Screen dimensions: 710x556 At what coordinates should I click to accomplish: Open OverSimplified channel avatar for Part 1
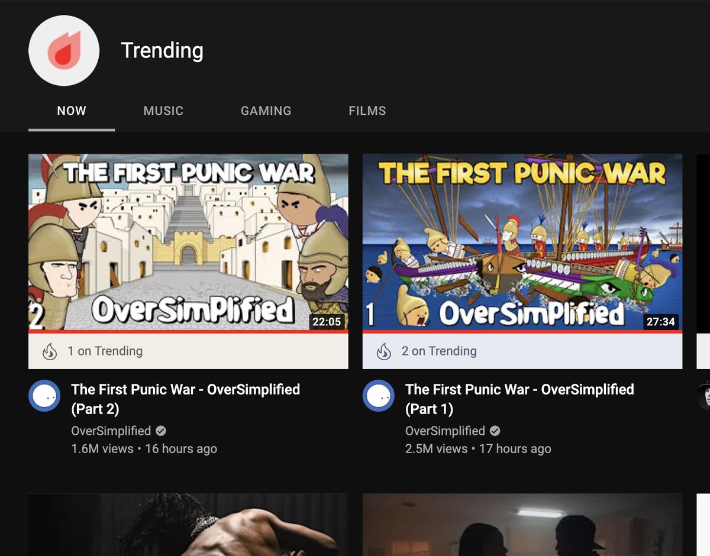379,396
